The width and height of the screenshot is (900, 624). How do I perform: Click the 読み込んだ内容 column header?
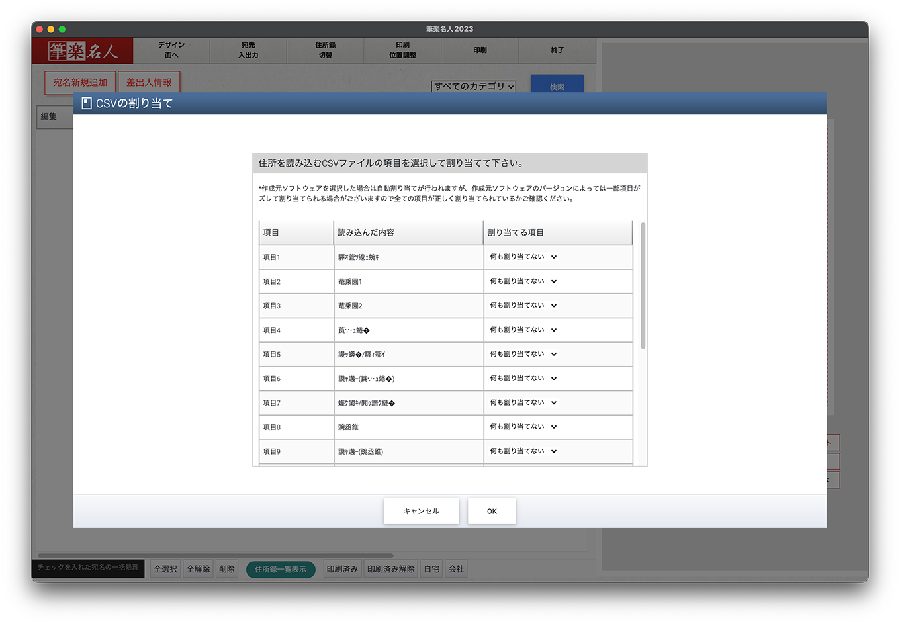point(409,233)
